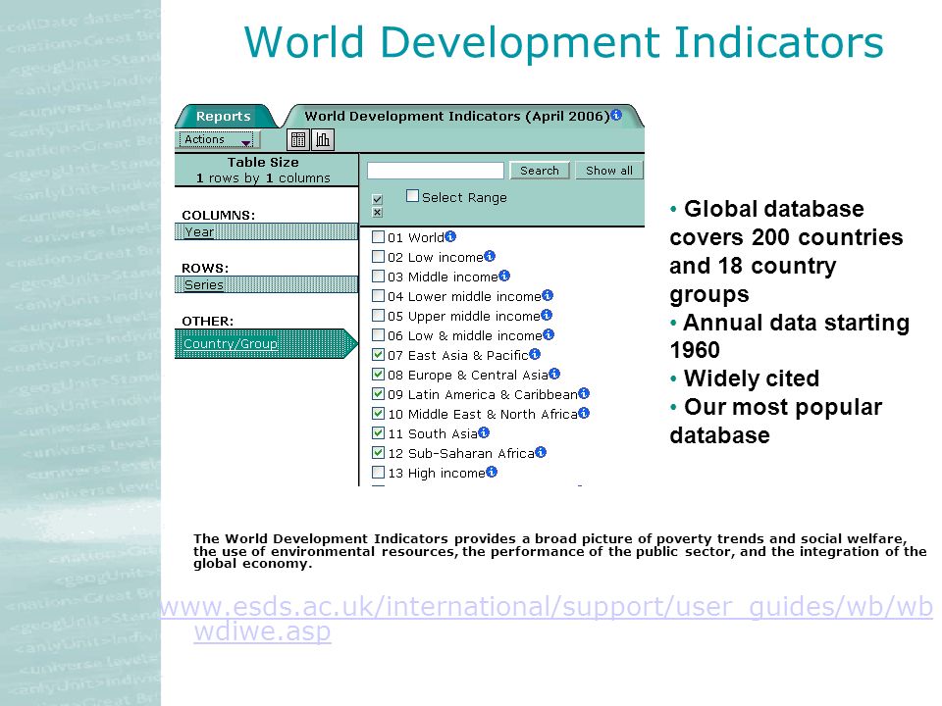Check the 13 High income checkbox

(378, 473)
